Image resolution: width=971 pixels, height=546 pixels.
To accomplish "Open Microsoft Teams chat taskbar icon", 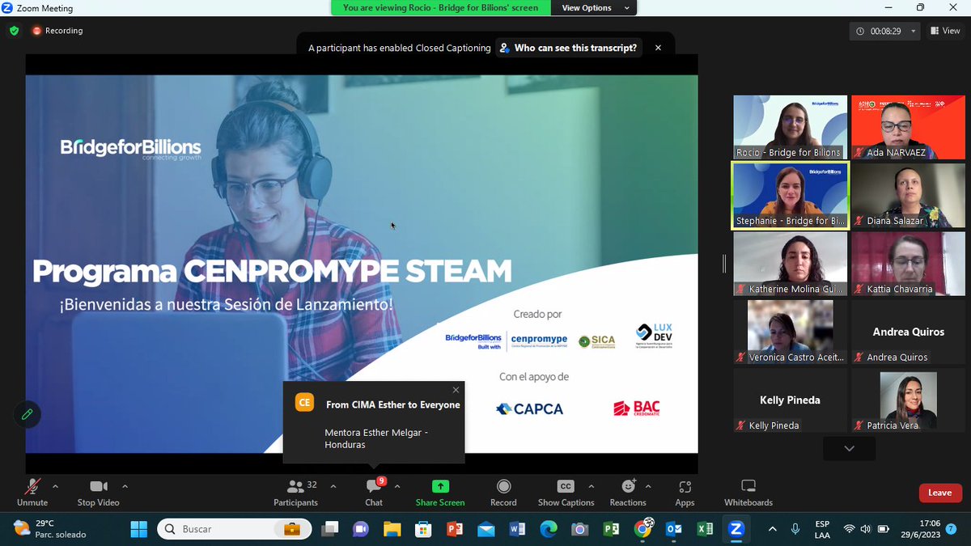I will tap(361, 529).
